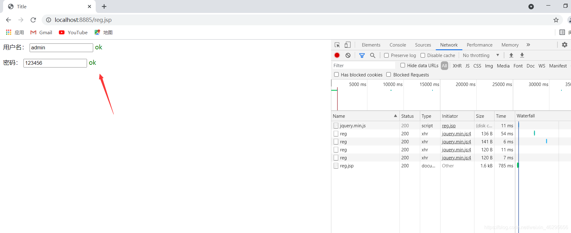The height and width of the screenshot is (233, 571).
Task: Toggle the device toolbar
Action: click(348, 45)
